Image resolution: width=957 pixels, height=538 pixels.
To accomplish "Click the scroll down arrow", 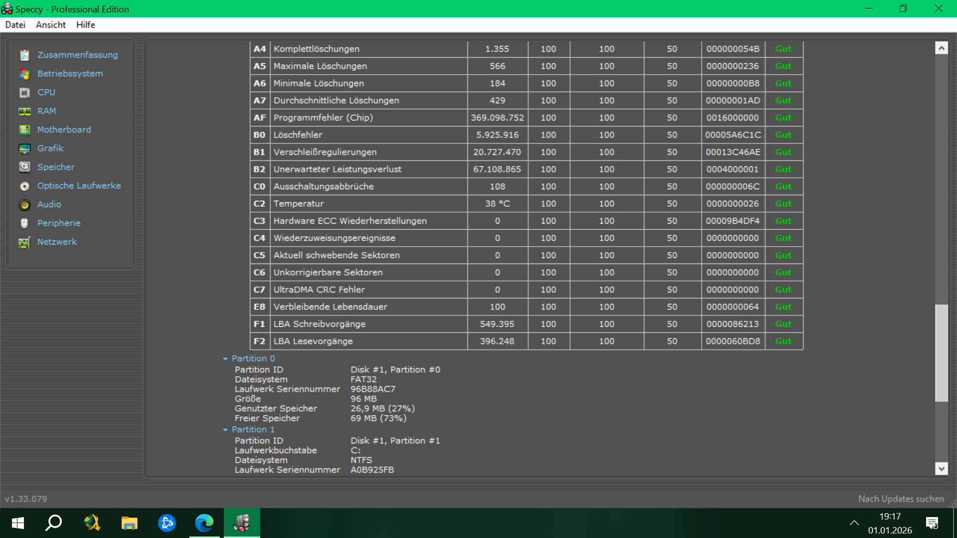I will [941, 468].
